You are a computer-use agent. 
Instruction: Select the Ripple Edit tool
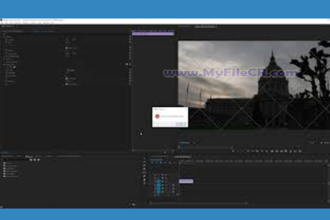[144, 165]
